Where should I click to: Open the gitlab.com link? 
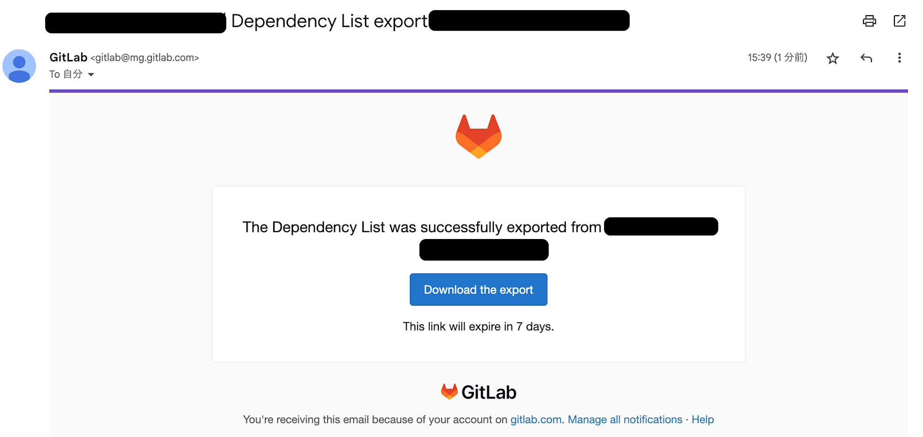(x=535, y=419)
